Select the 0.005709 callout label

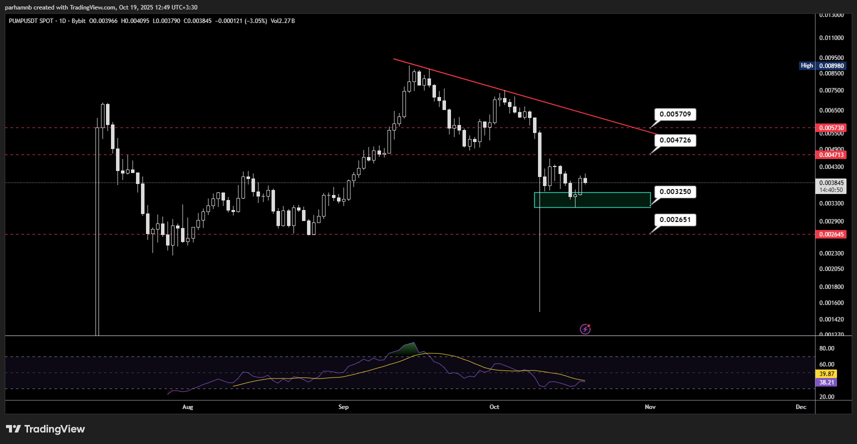pos(675,114)
